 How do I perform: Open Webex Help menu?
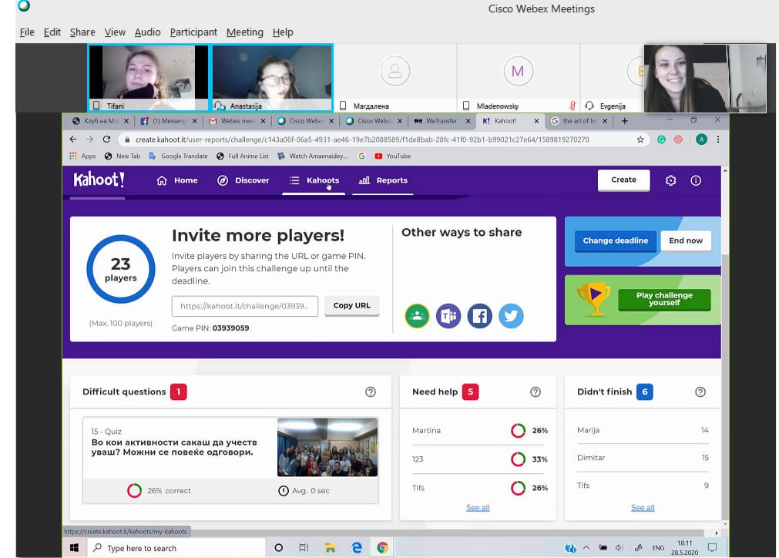click(283, 32)
